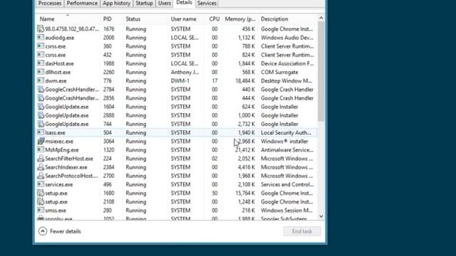The width and height of the screenshot is (456, 256).
Task: Select the Details tab
Action: point(184,3)
